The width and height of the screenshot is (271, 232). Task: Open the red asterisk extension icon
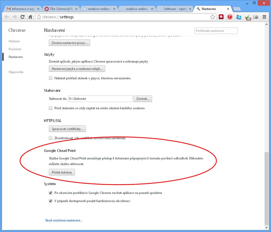point(221,17)
